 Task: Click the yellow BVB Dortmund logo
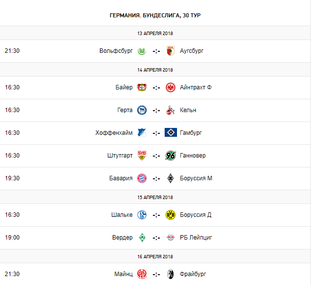(x=171, y=215)
